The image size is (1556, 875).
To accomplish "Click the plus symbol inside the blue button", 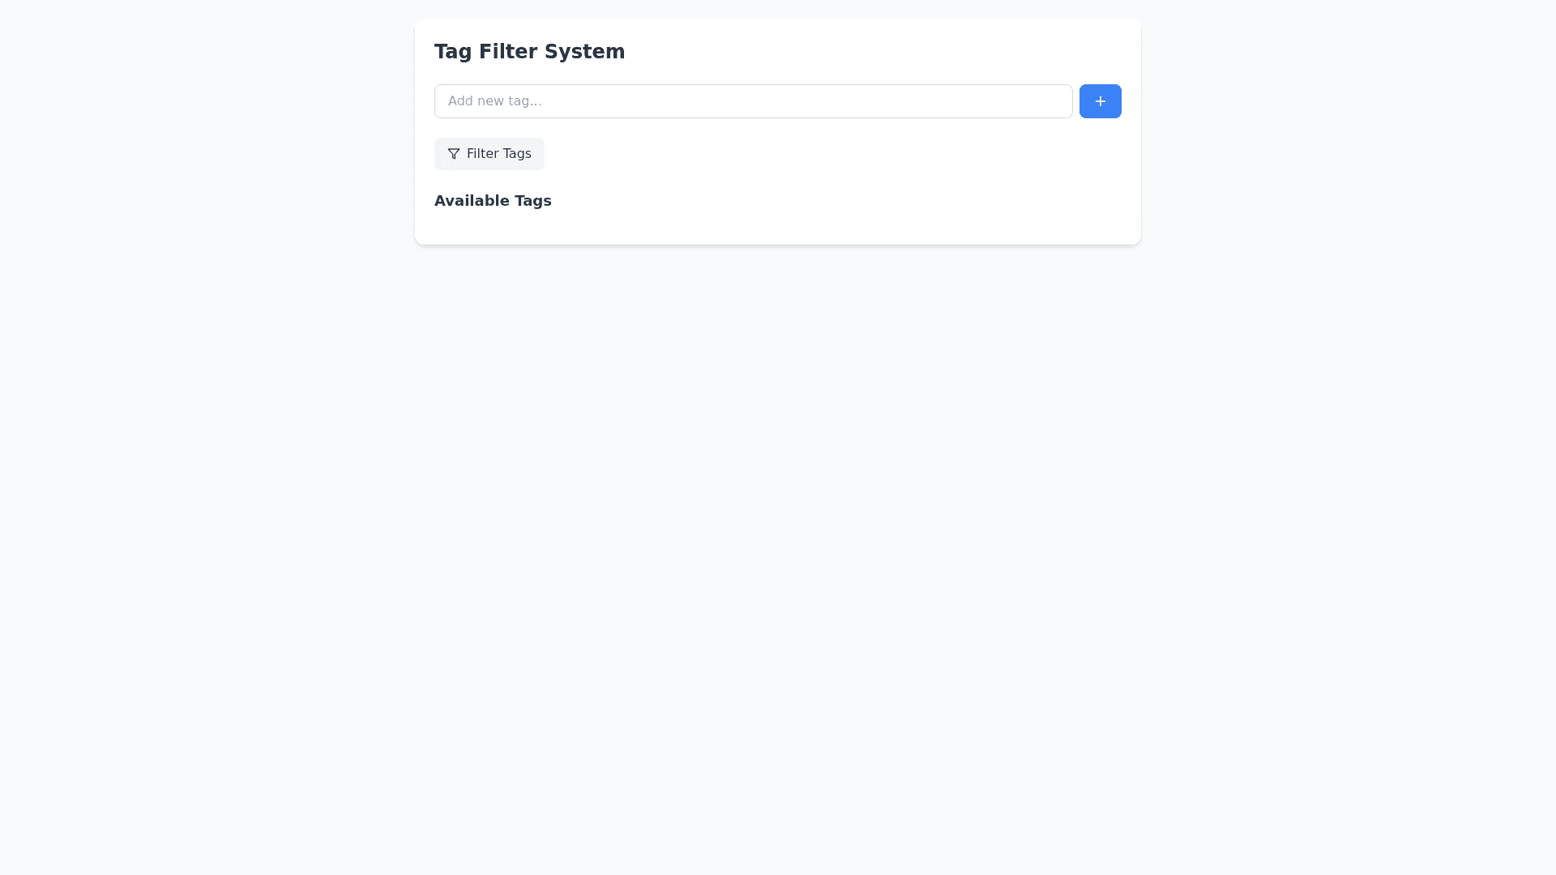I will click(1101, 101).
